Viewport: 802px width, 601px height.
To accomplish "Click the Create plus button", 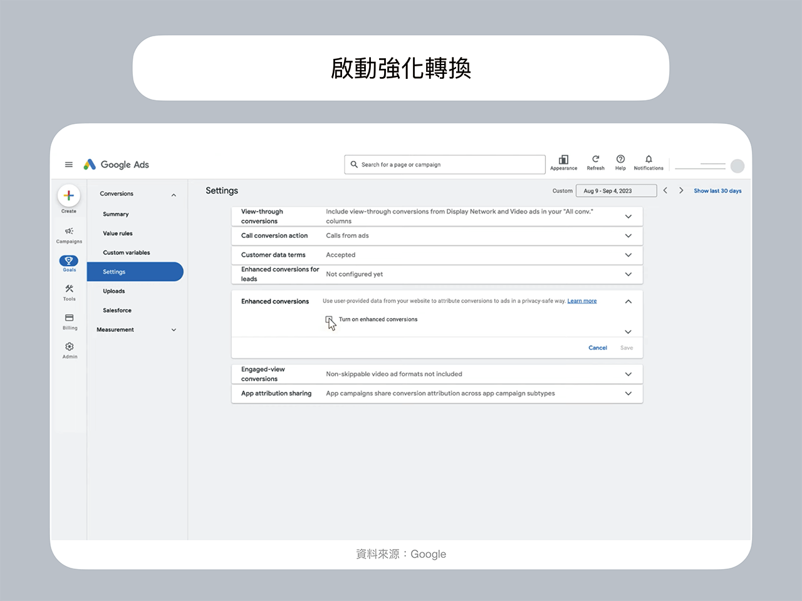I will 69,195.
